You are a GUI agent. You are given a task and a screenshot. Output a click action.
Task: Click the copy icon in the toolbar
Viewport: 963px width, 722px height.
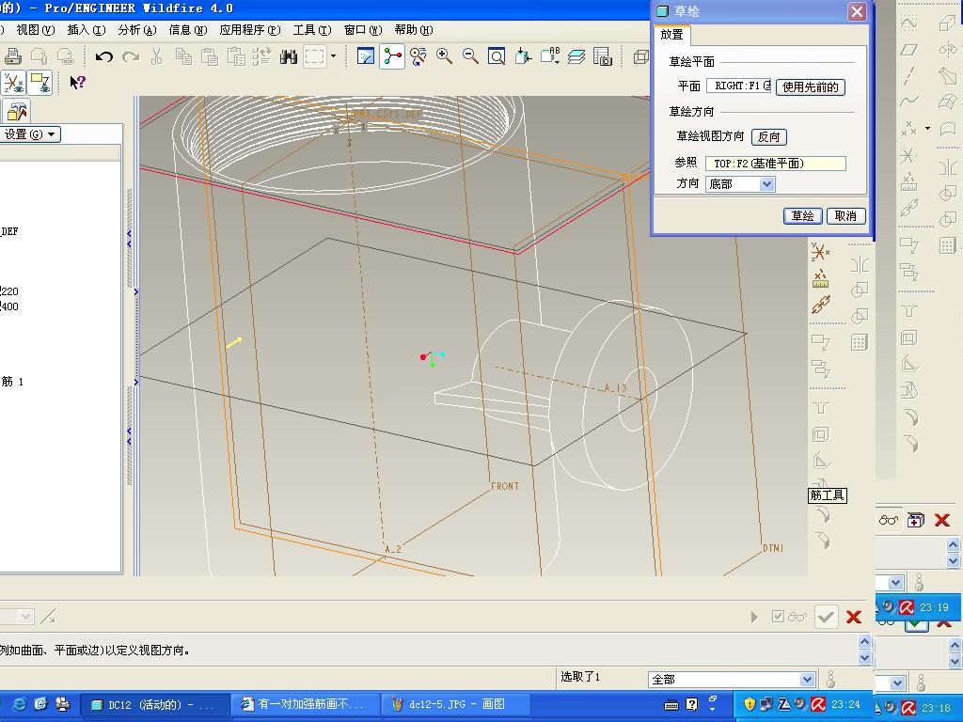pyautogui.click(x=183, y=57)
